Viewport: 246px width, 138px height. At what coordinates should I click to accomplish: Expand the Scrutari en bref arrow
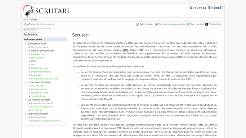click(x=26, y=43)
